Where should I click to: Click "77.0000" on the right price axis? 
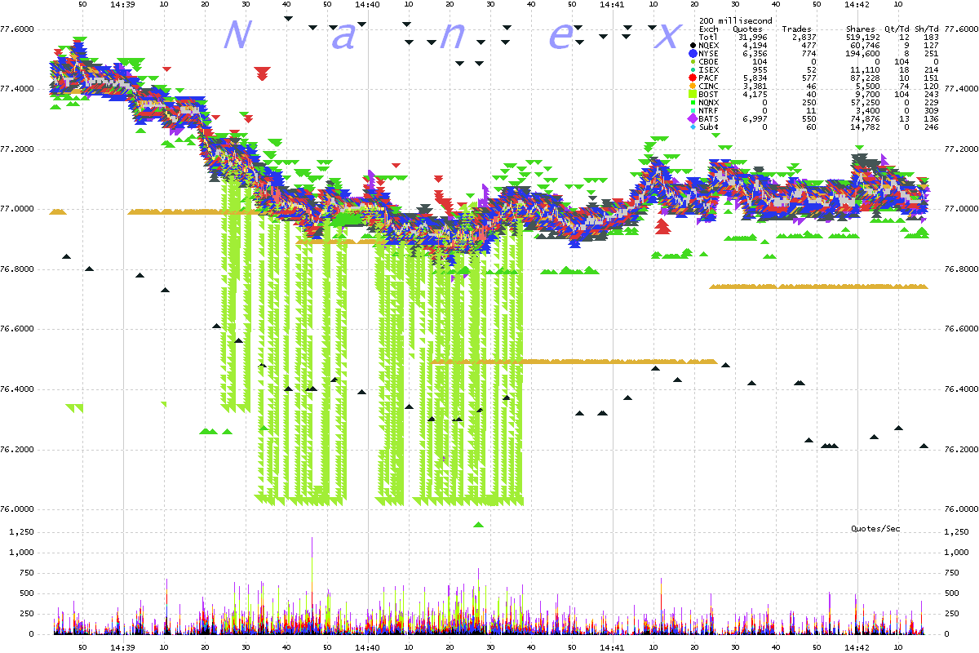pos(961,209)
